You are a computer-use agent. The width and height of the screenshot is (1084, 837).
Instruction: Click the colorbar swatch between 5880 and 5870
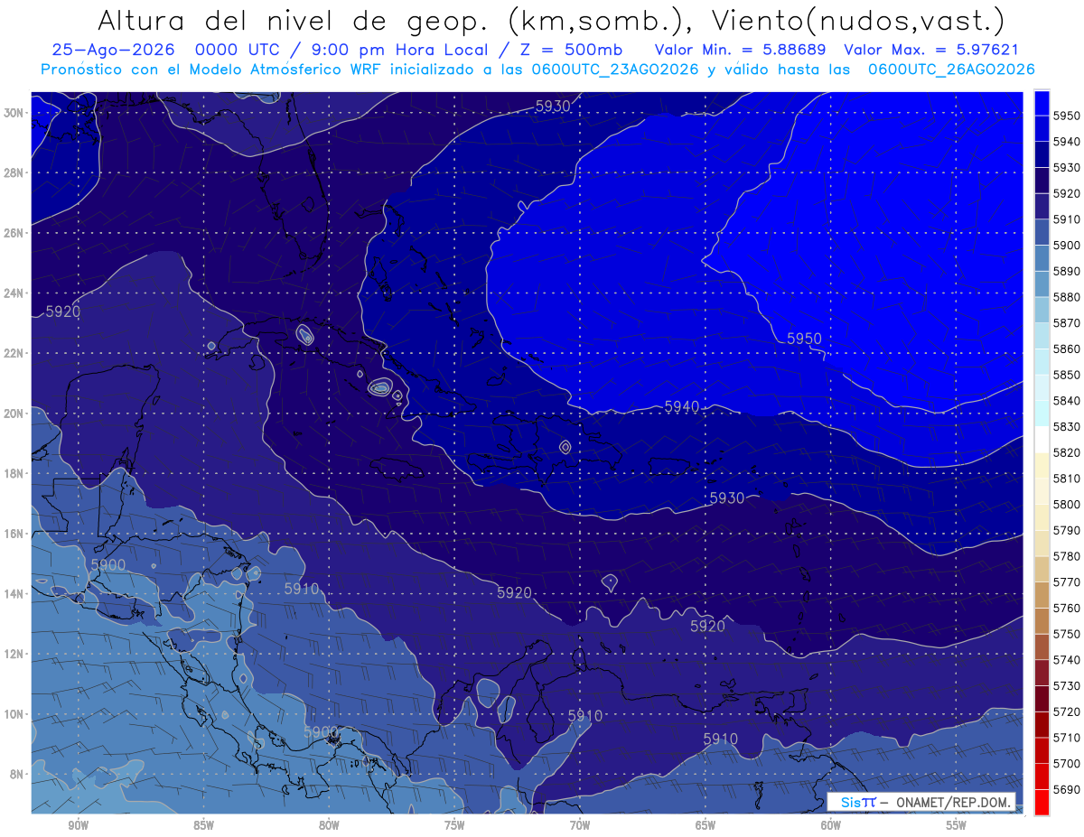1042,310
